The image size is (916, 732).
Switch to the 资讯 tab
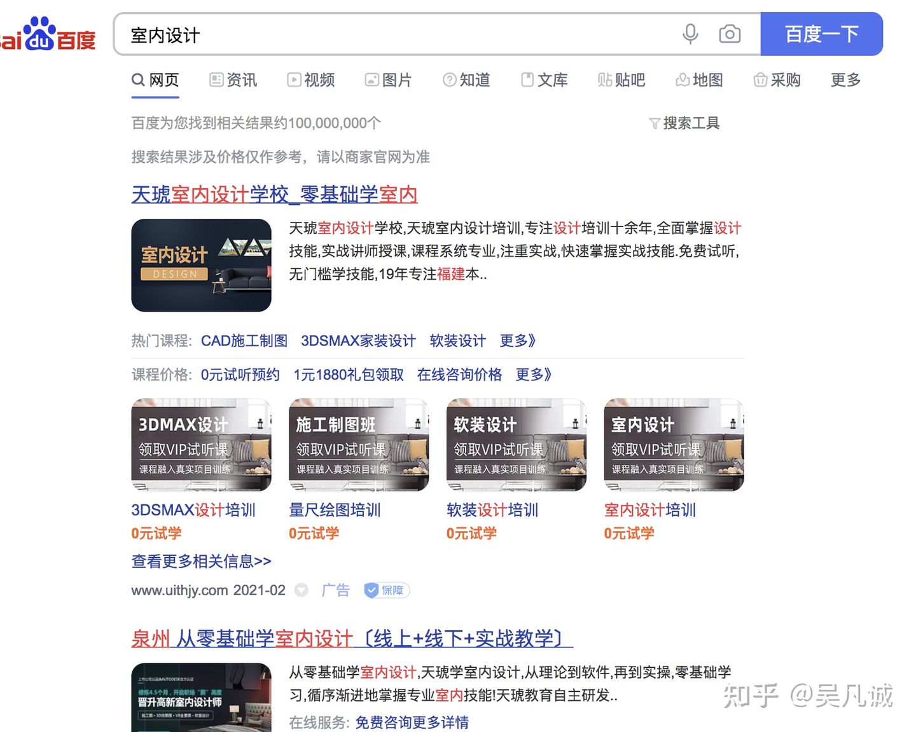pos(233,80)
